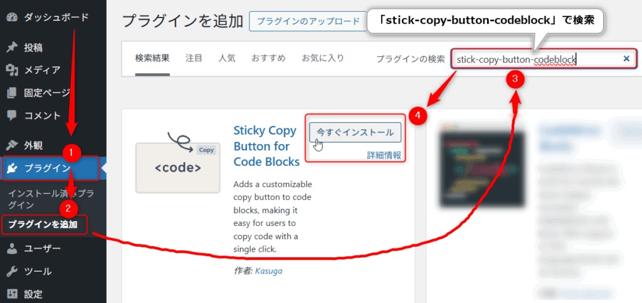Switch to the 注目 tab

pos(194,58)
